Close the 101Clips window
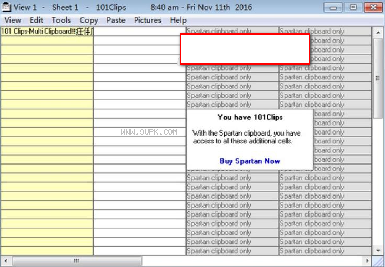The width and height of the screenshot is (385, 267). (373, 7)
